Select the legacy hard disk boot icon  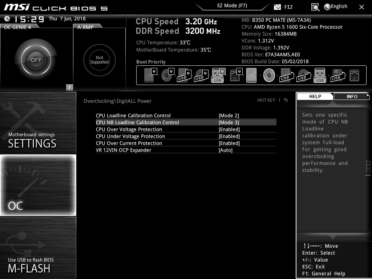[251, 75]
